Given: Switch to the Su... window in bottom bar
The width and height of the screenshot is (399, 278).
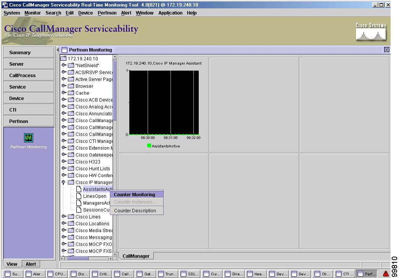Looking at the screenshot, I should 13,274.
